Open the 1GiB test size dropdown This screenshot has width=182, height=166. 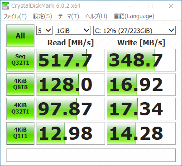pos(73,30)
